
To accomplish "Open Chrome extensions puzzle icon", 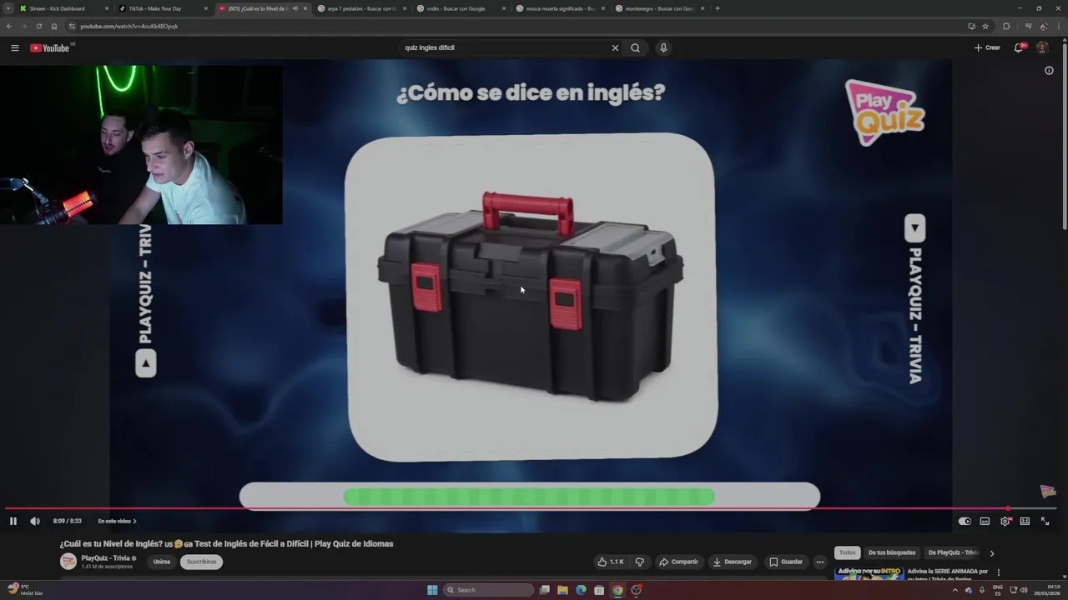I will [1006, 26].
